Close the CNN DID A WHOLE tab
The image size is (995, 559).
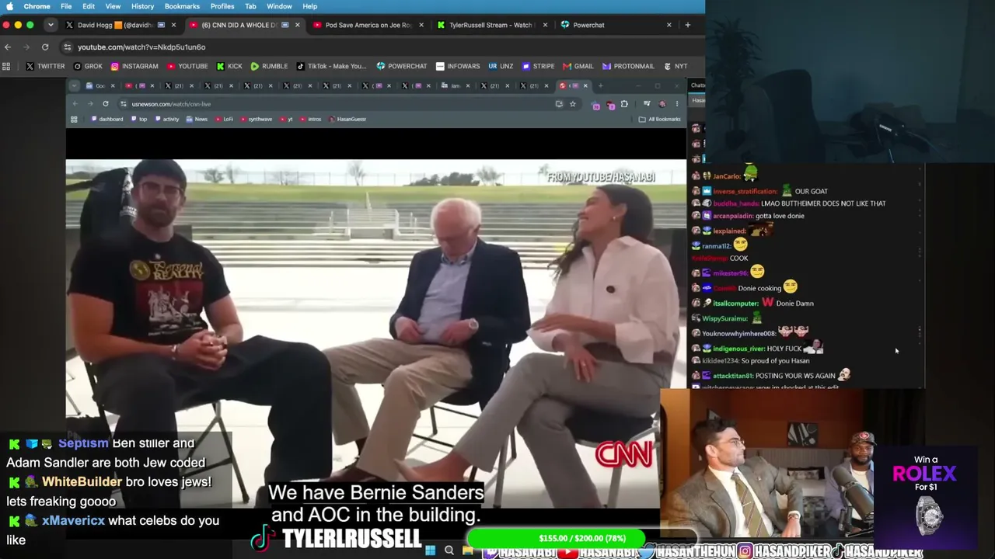[297, 25]
